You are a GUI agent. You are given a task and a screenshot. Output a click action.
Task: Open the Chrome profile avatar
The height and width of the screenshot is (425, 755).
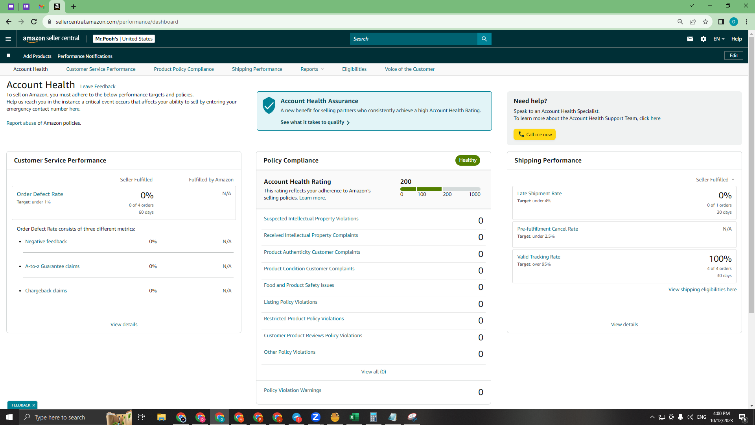(733, 22)
